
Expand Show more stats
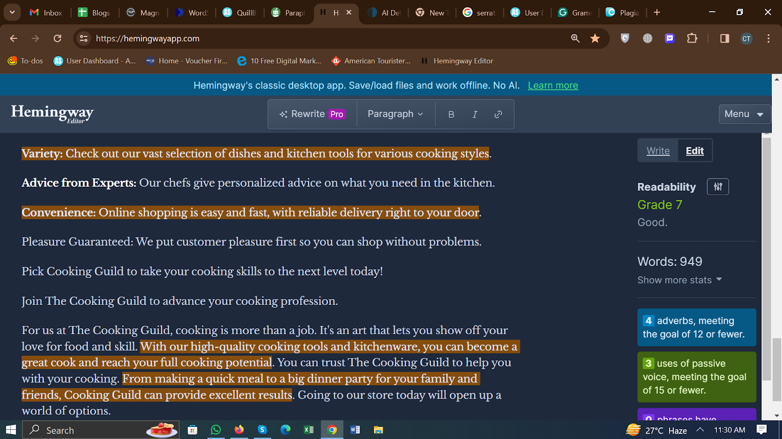(x=679, y=280)
